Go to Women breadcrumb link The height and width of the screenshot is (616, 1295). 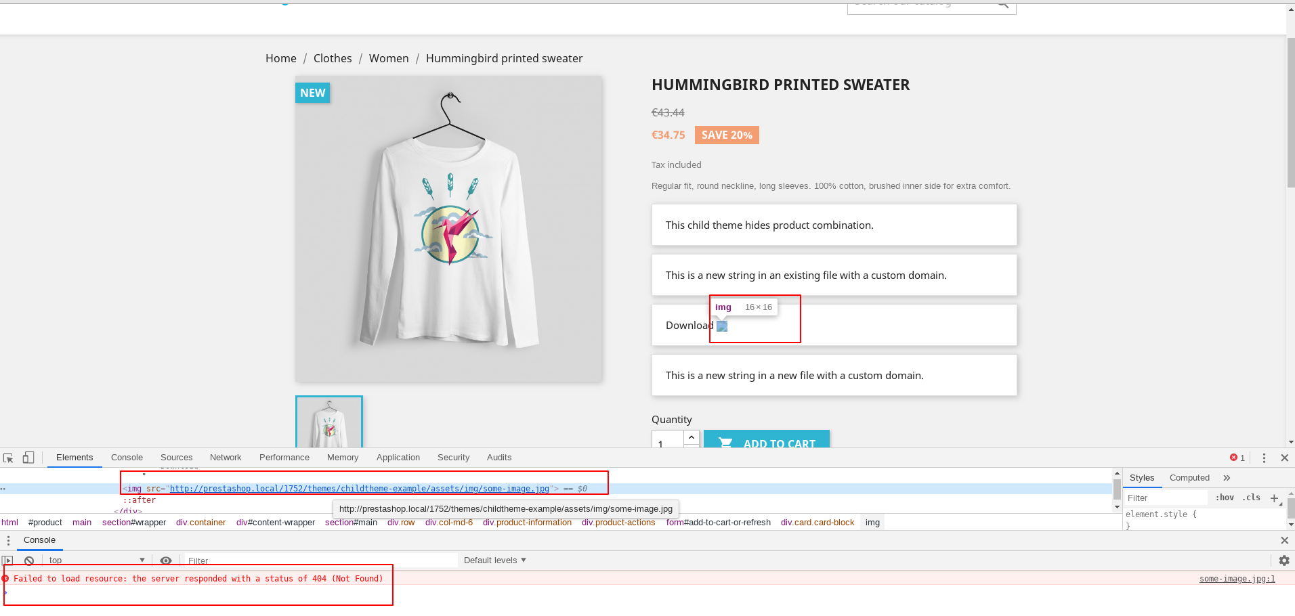(389, 58)
